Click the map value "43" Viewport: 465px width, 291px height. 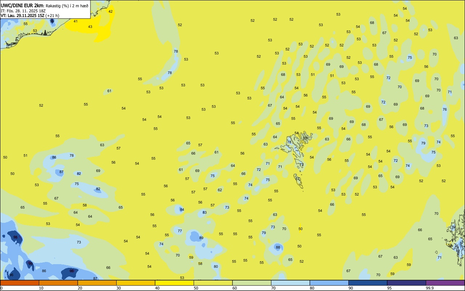tap(90, 26)
